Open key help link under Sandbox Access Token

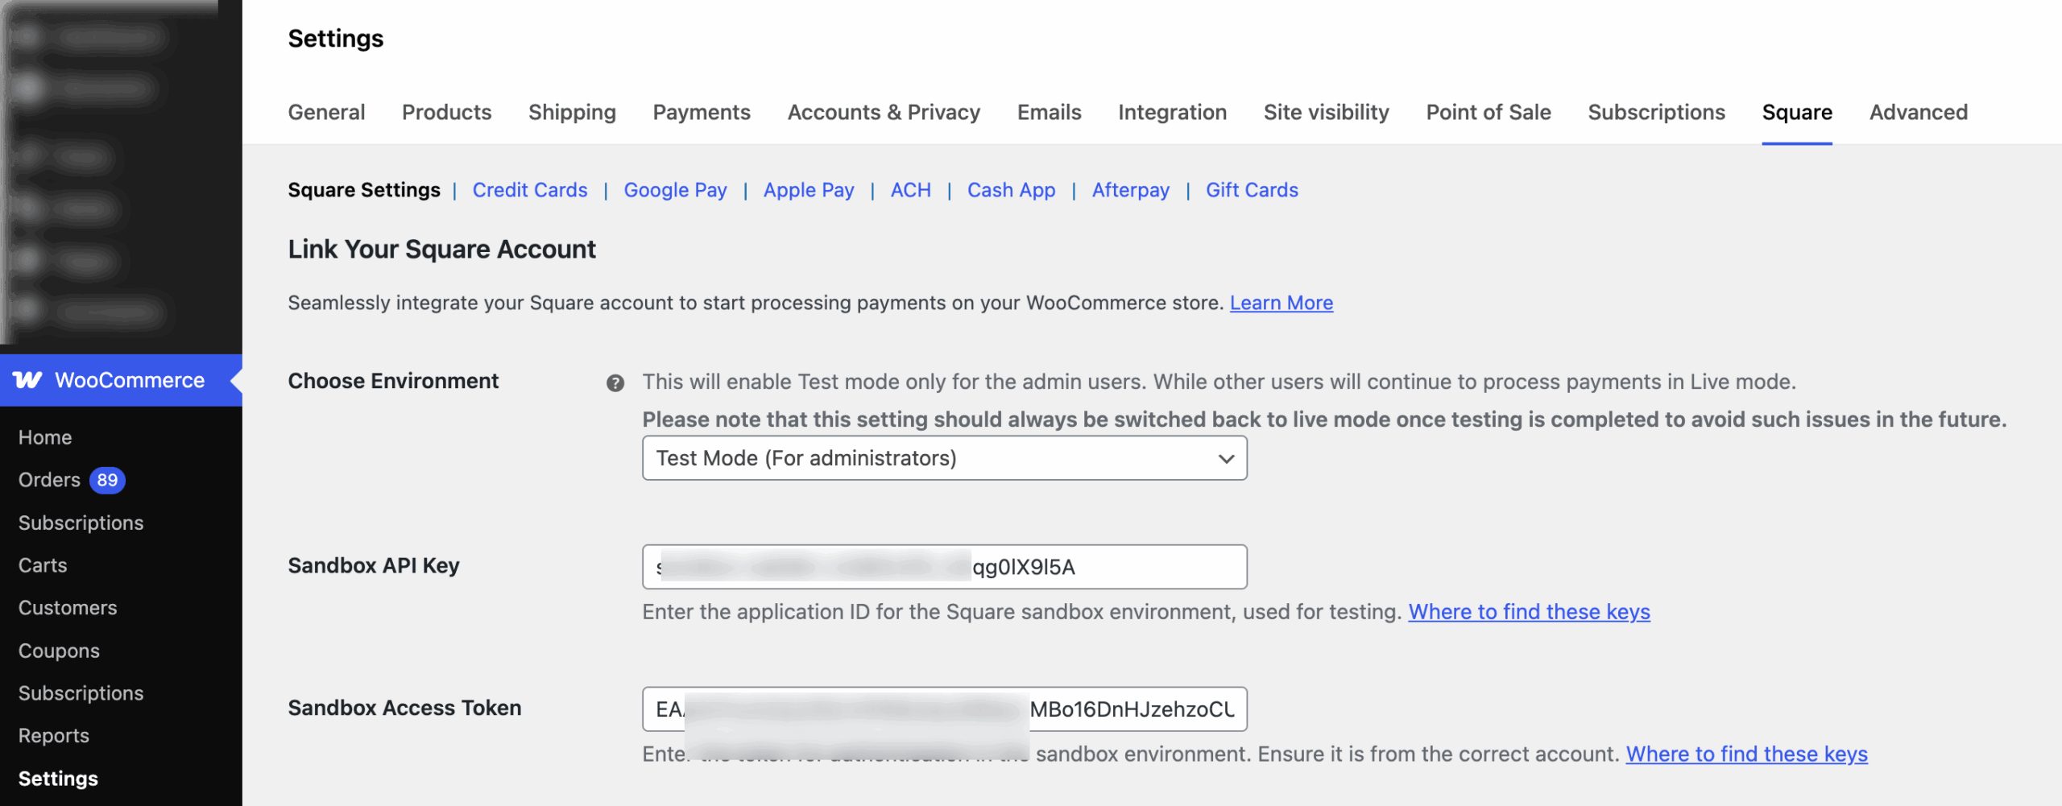[x=1746, y=754]
